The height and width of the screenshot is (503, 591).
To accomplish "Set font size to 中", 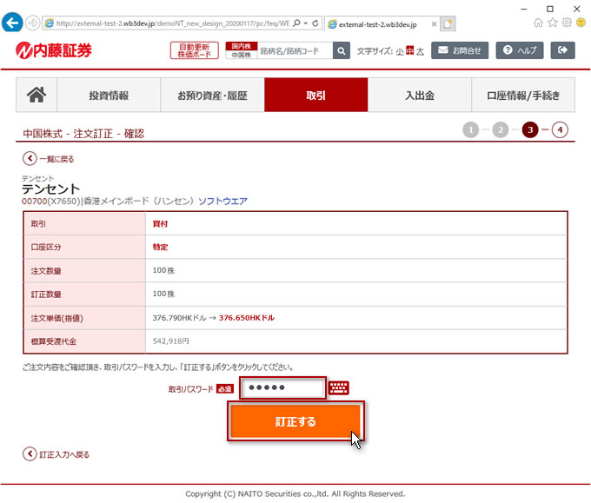I will point(409,50).
